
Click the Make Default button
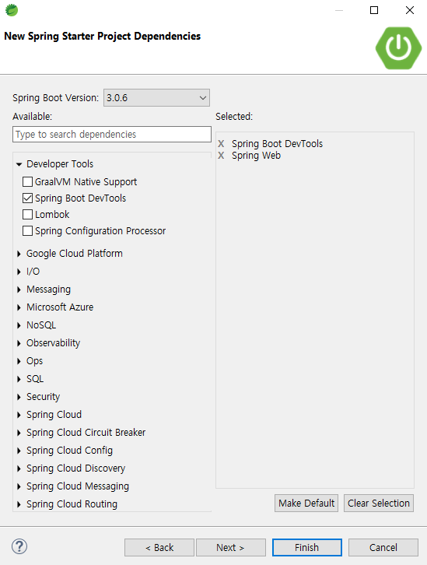pyautogui.click(x=306, y=503)
